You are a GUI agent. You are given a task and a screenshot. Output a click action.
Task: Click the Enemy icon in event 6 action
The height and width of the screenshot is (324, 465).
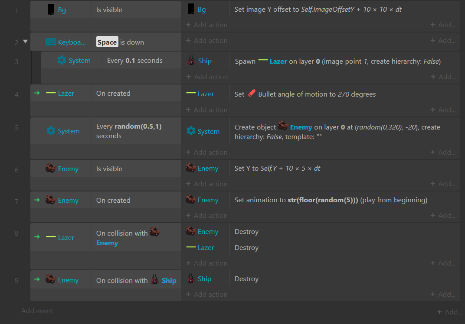191,168
